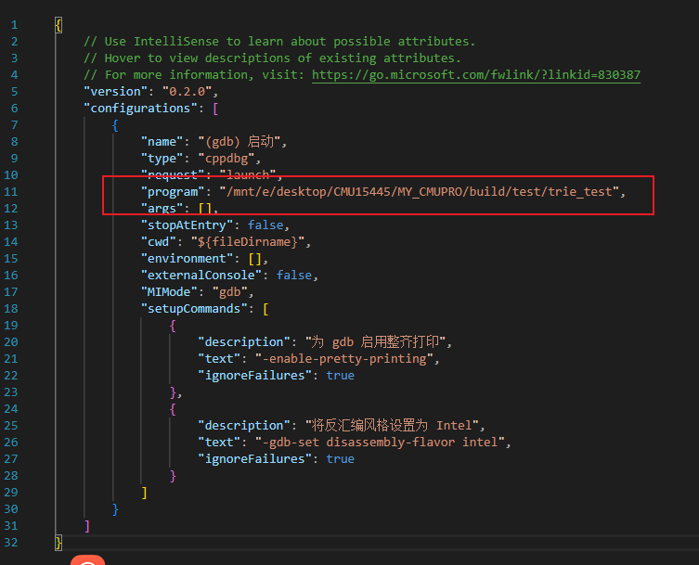Click the trie_test program path string
The image size is (699, 565).
click(420, 192)
